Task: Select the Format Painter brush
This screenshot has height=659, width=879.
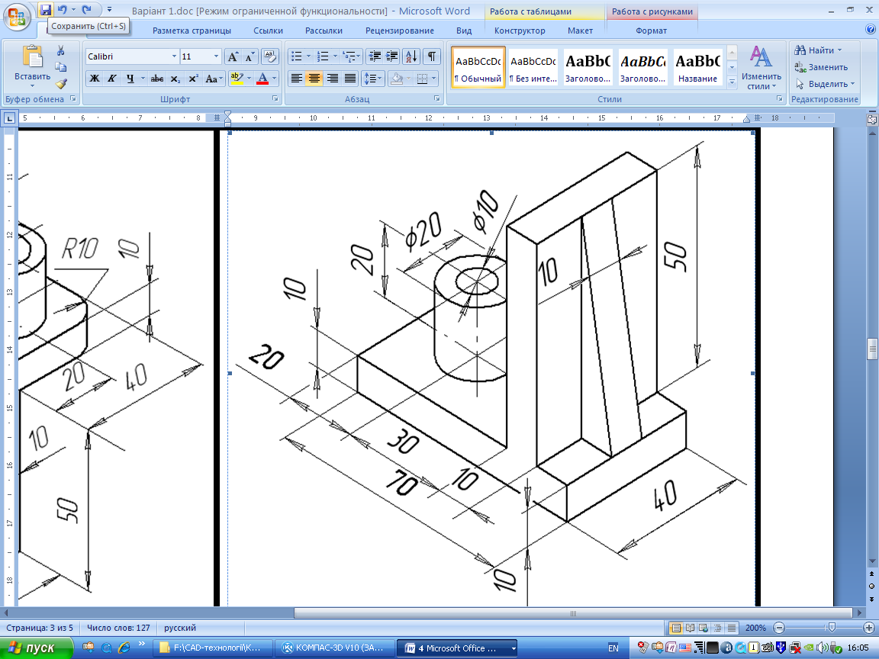Action: [x=60, y=84]
